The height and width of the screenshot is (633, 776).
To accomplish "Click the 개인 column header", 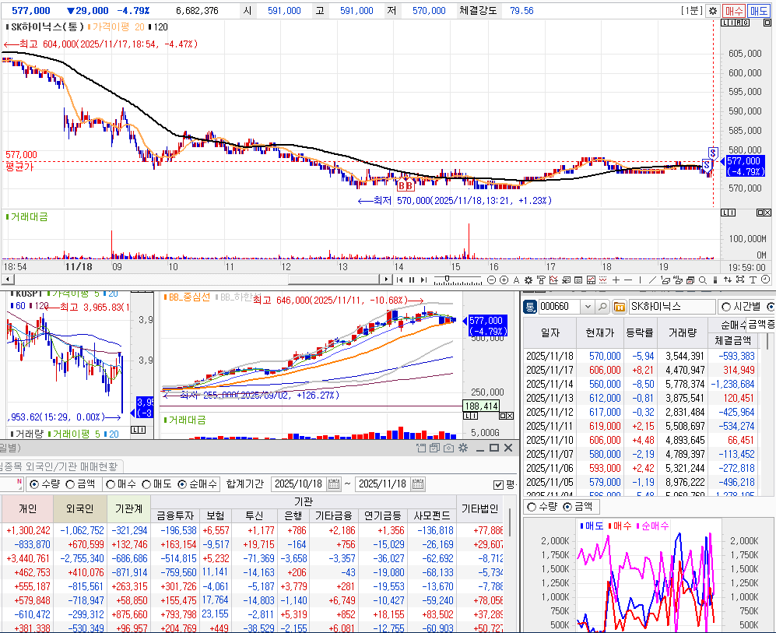I will 27,508.
